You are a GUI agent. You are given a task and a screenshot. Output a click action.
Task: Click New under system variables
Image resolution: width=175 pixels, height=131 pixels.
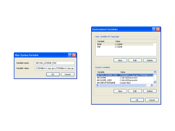coord(120,91)
